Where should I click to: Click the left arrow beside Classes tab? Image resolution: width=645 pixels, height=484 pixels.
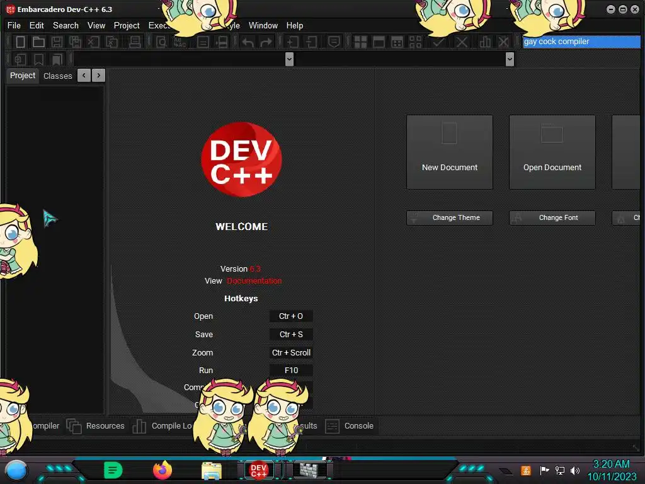tap(84, 76)
